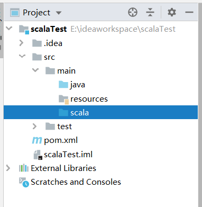This screenshot has height=207, width=202.
Task: Expand the External Libraries node
Action: pyautogui.click(x=8, y=168)
